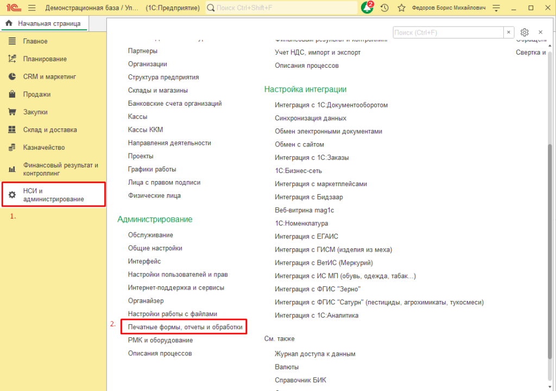The image size is (556, 391).
Task: Open Интеграция с ФГИС "Зерно" link
Action: 318,289
